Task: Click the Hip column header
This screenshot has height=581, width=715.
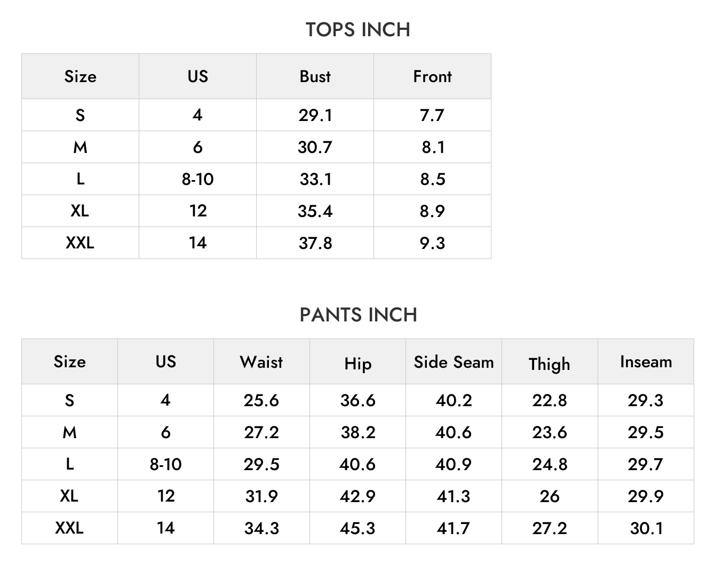Action: [x=357, y=364]
